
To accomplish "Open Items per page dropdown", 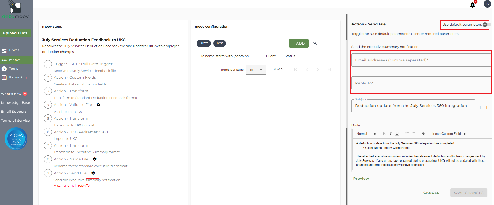I will coord(256,70).
